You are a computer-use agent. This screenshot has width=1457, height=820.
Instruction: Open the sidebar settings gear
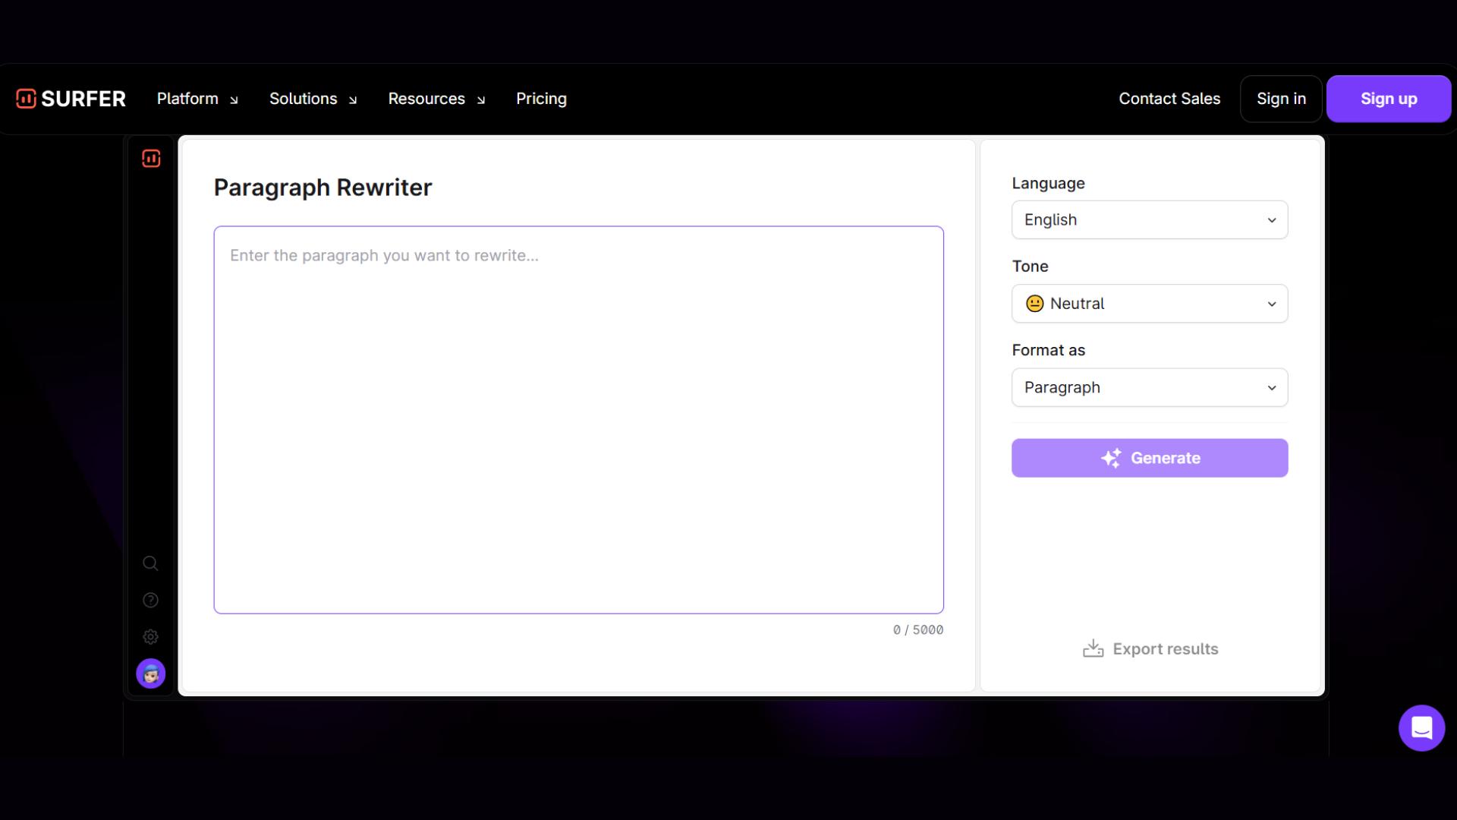[x=150, y=637]
